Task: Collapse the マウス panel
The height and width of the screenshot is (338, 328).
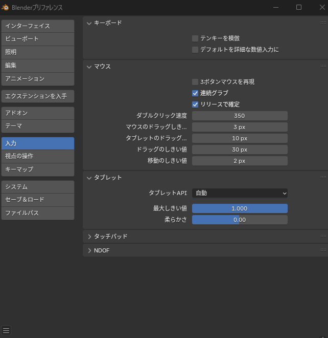Action: pyautogui.click(x=89, y=67)
